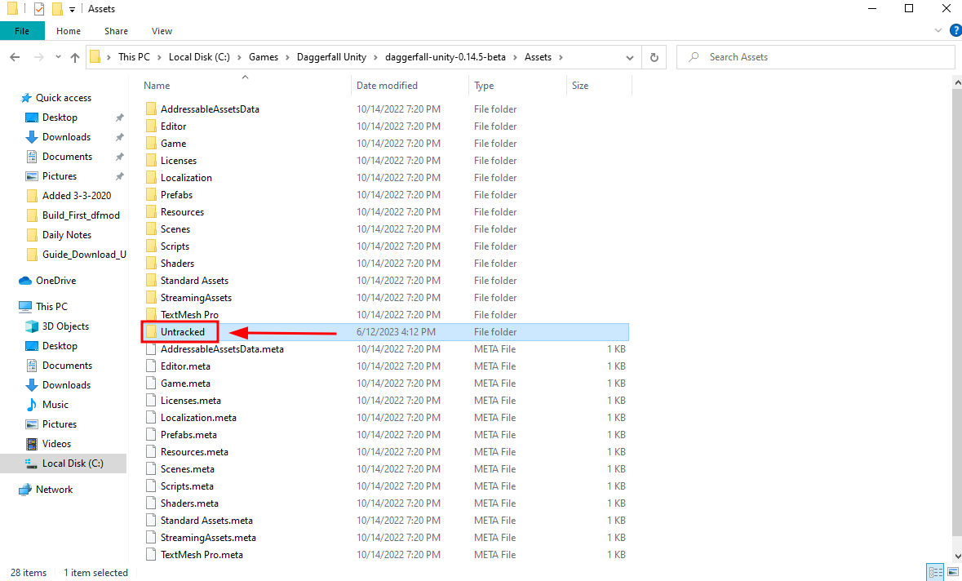
Task: Go back to the previous folder
Action: [15, 57]
